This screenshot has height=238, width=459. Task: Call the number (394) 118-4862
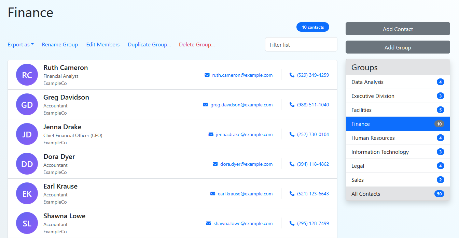click(313, 164)
